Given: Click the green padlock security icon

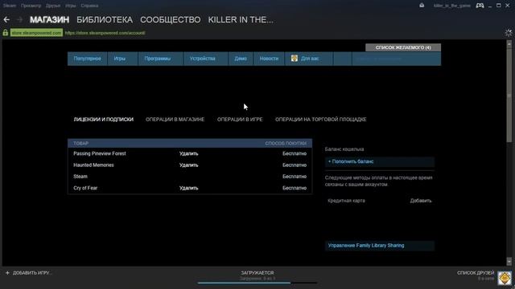Looking at the screenshot, I should pyautogui.click(x=6, y=33).
